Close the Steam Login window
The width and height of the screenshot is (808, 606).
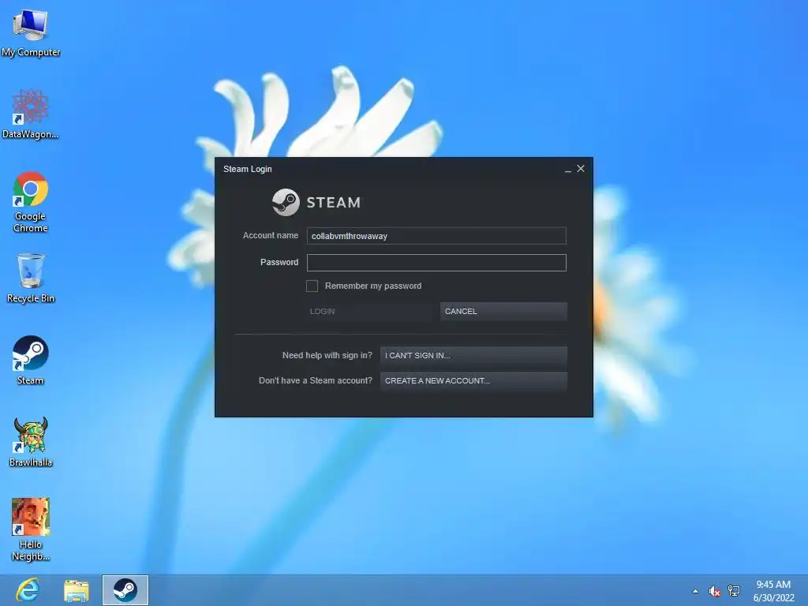(x=581, y=169)
